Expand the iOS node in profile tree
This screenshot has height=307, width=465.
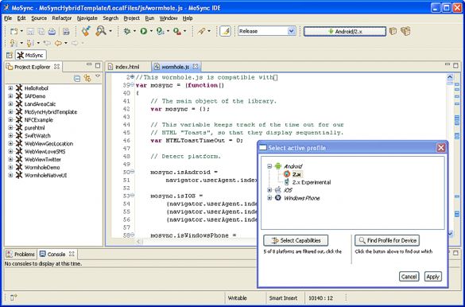point(269,190)
